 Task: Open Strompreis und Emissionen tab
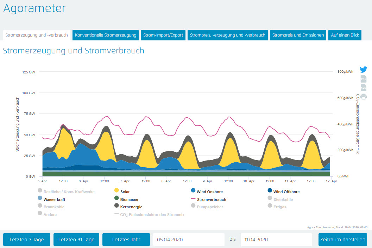(x=298, y=35)
